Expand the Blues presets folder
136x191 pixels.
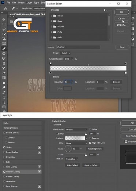tap(52, 21)
